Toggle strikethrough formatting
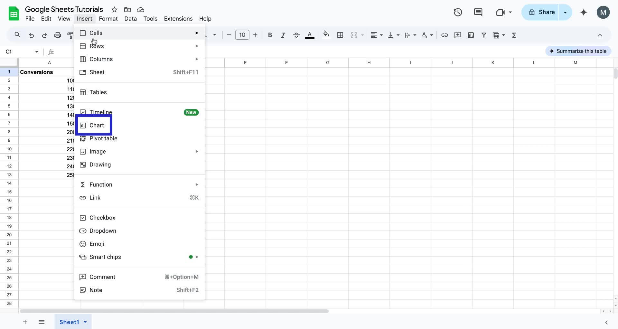 pos(296,35)
